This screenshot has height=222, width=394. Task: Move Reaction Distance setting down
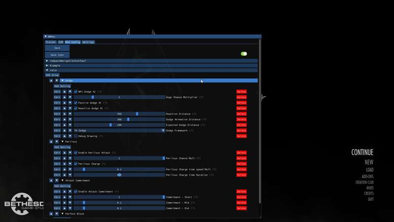pyautogui.click(x=70, y=114)
